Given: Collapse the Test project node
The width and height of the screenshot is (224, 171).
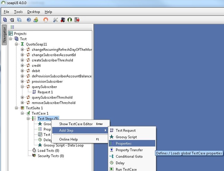Looking at the screenshot, I should point(11,39).
